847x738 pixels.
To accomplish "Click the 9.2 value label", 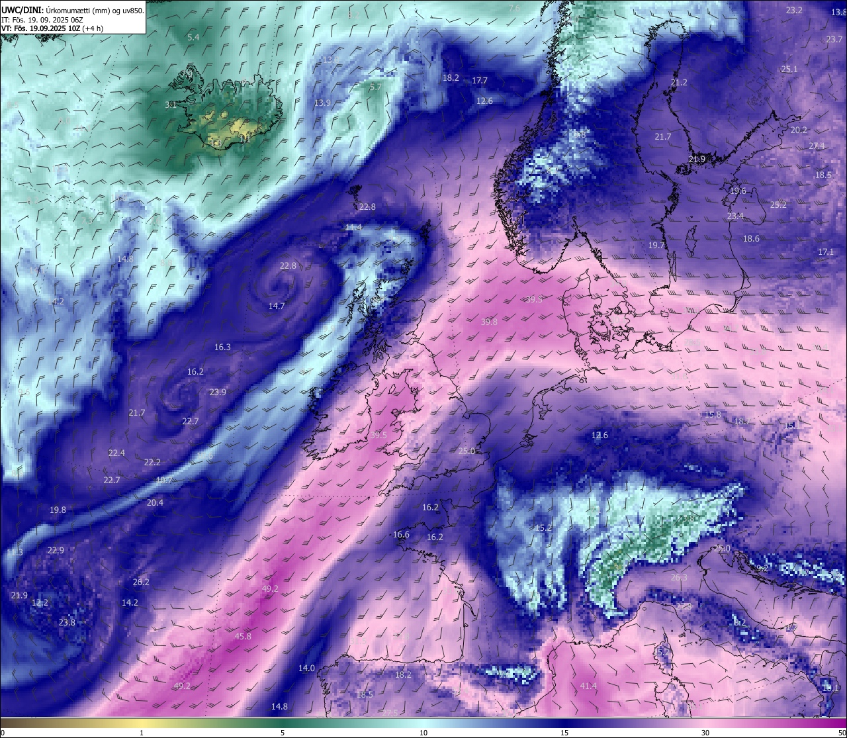I will click(x=762, y=568).
